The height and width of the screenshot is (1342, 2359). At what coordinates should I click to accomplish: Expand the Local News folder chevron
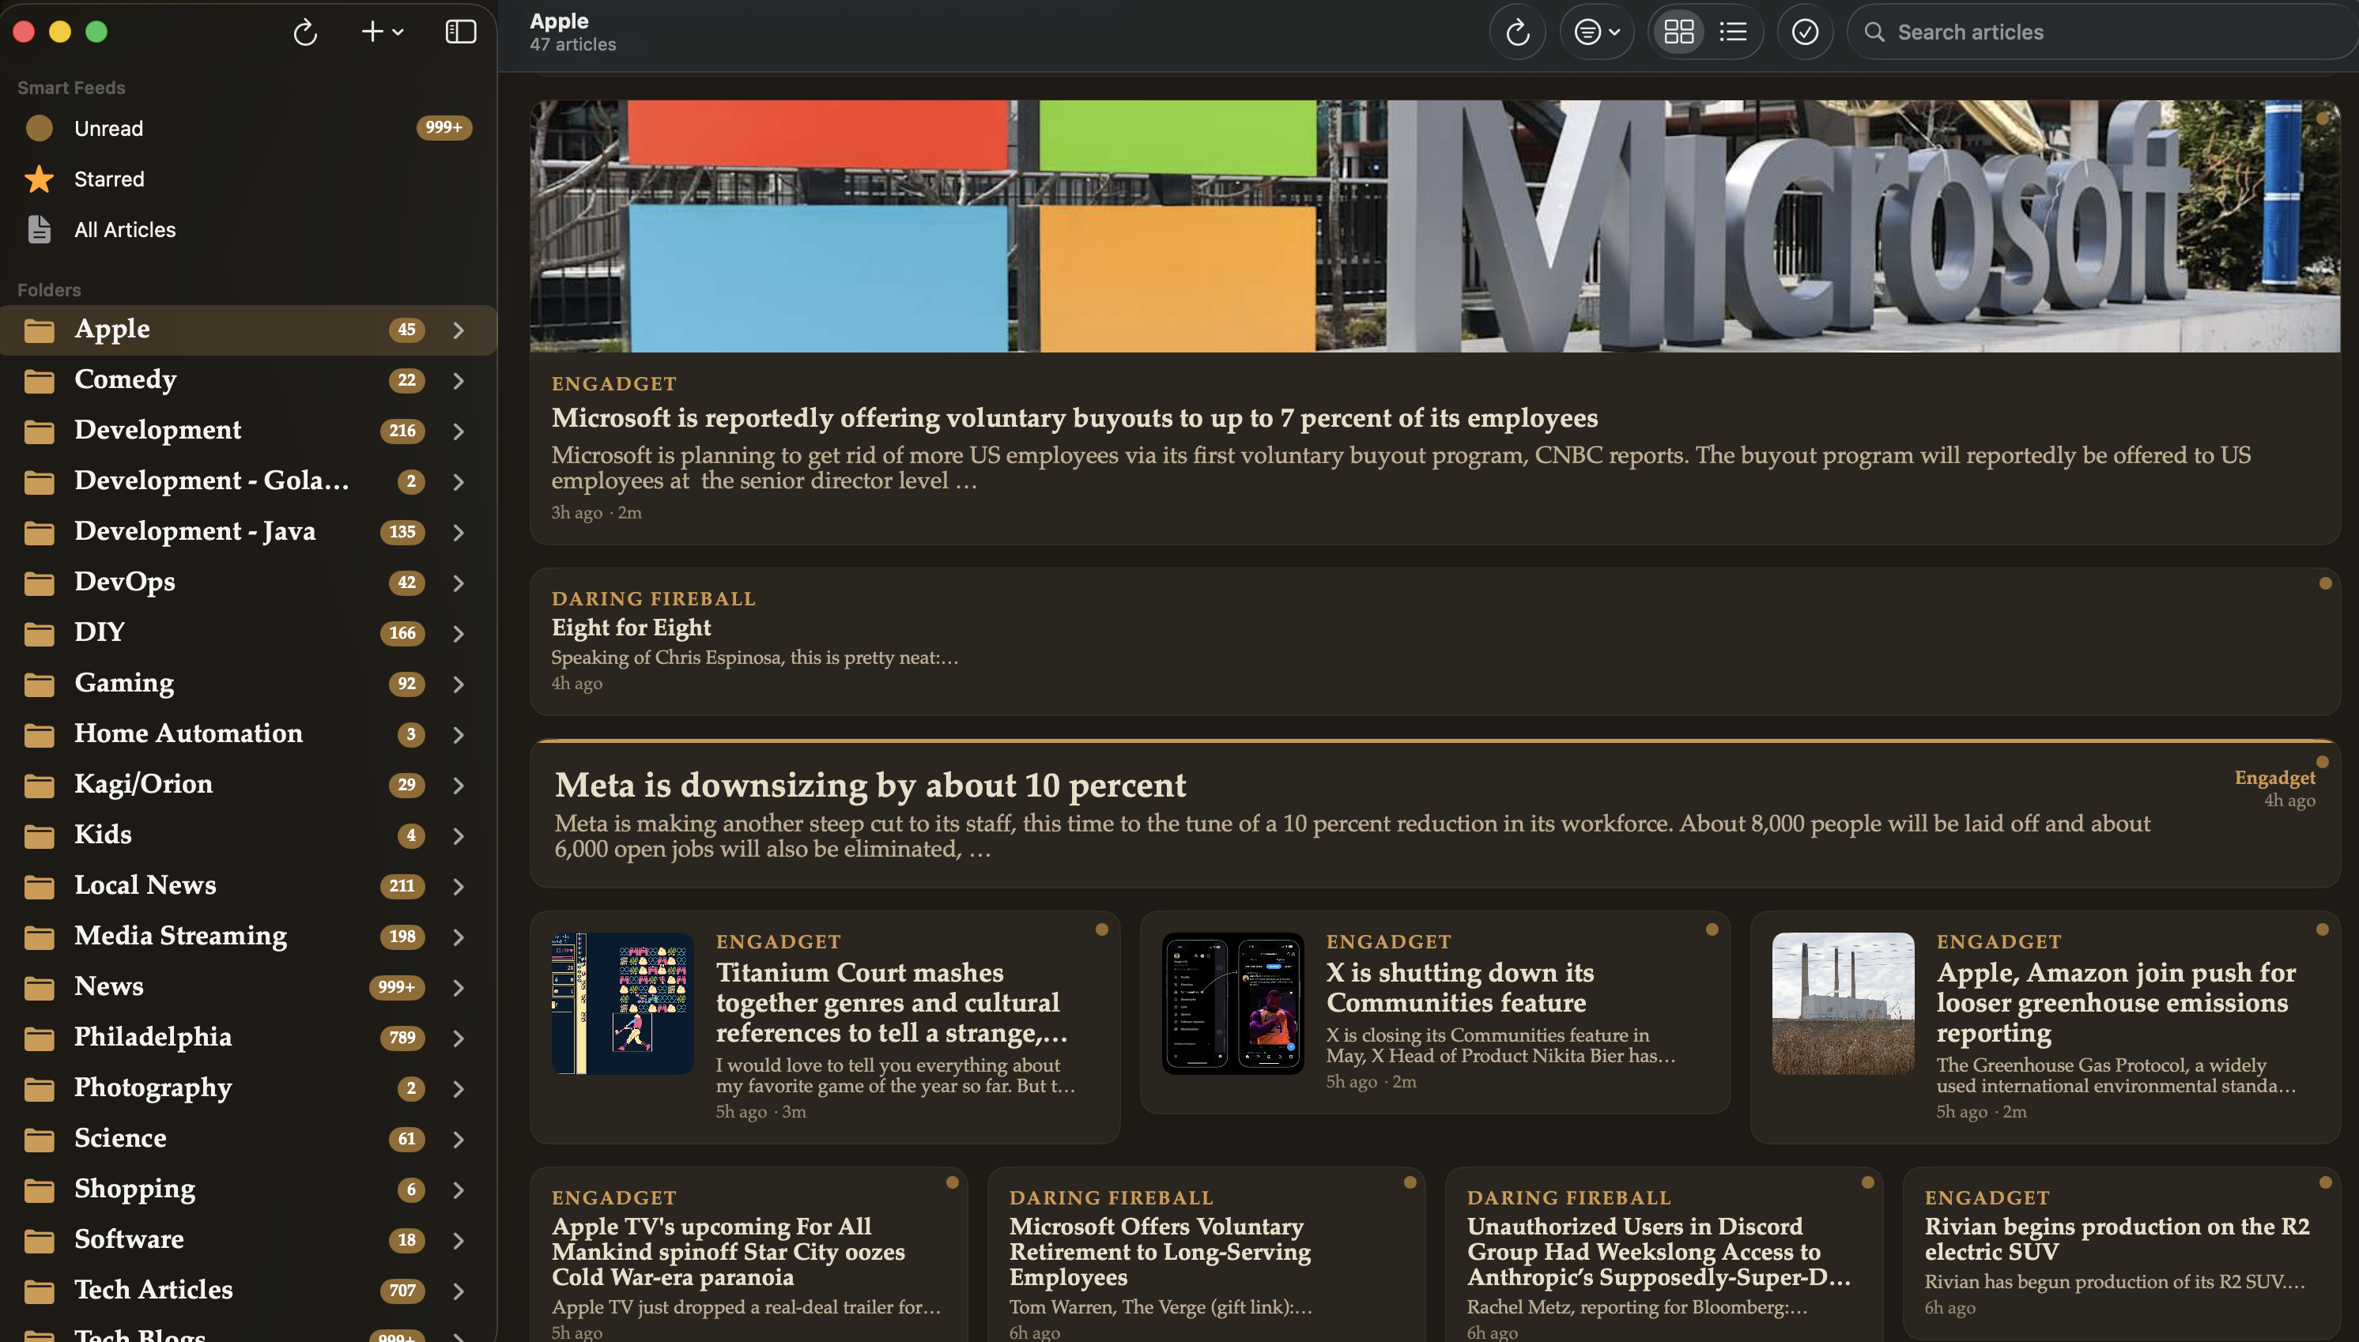(459, 887)
